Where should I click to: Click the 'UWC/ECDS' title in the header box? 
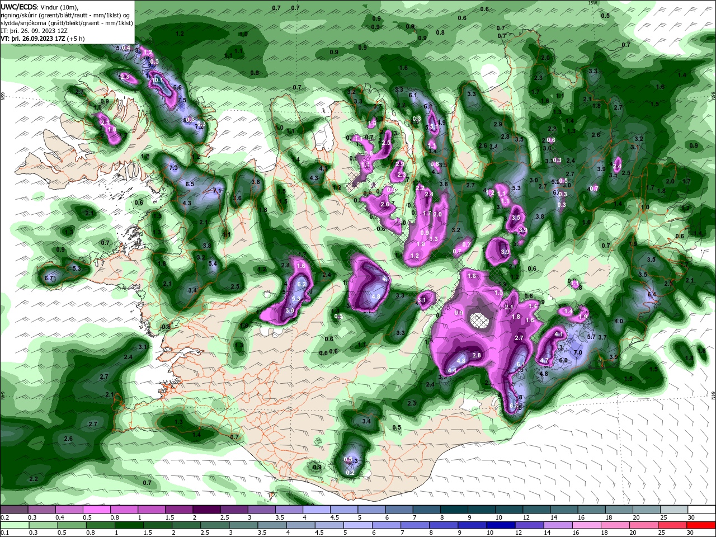point(19,7)
